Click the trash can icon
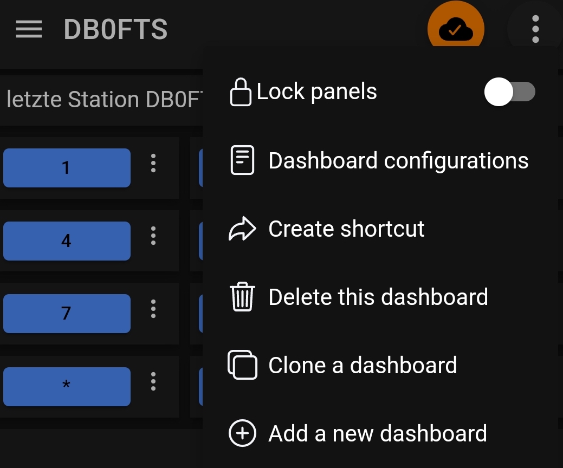Image resolution: width=563 pixels, height=468 pixels. (242, 297)
